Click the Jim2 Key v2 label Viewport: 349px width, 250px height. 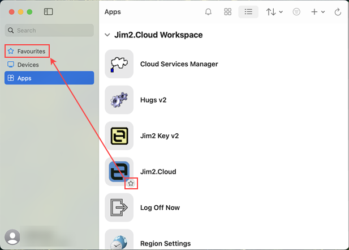click(x=160, y=136)
